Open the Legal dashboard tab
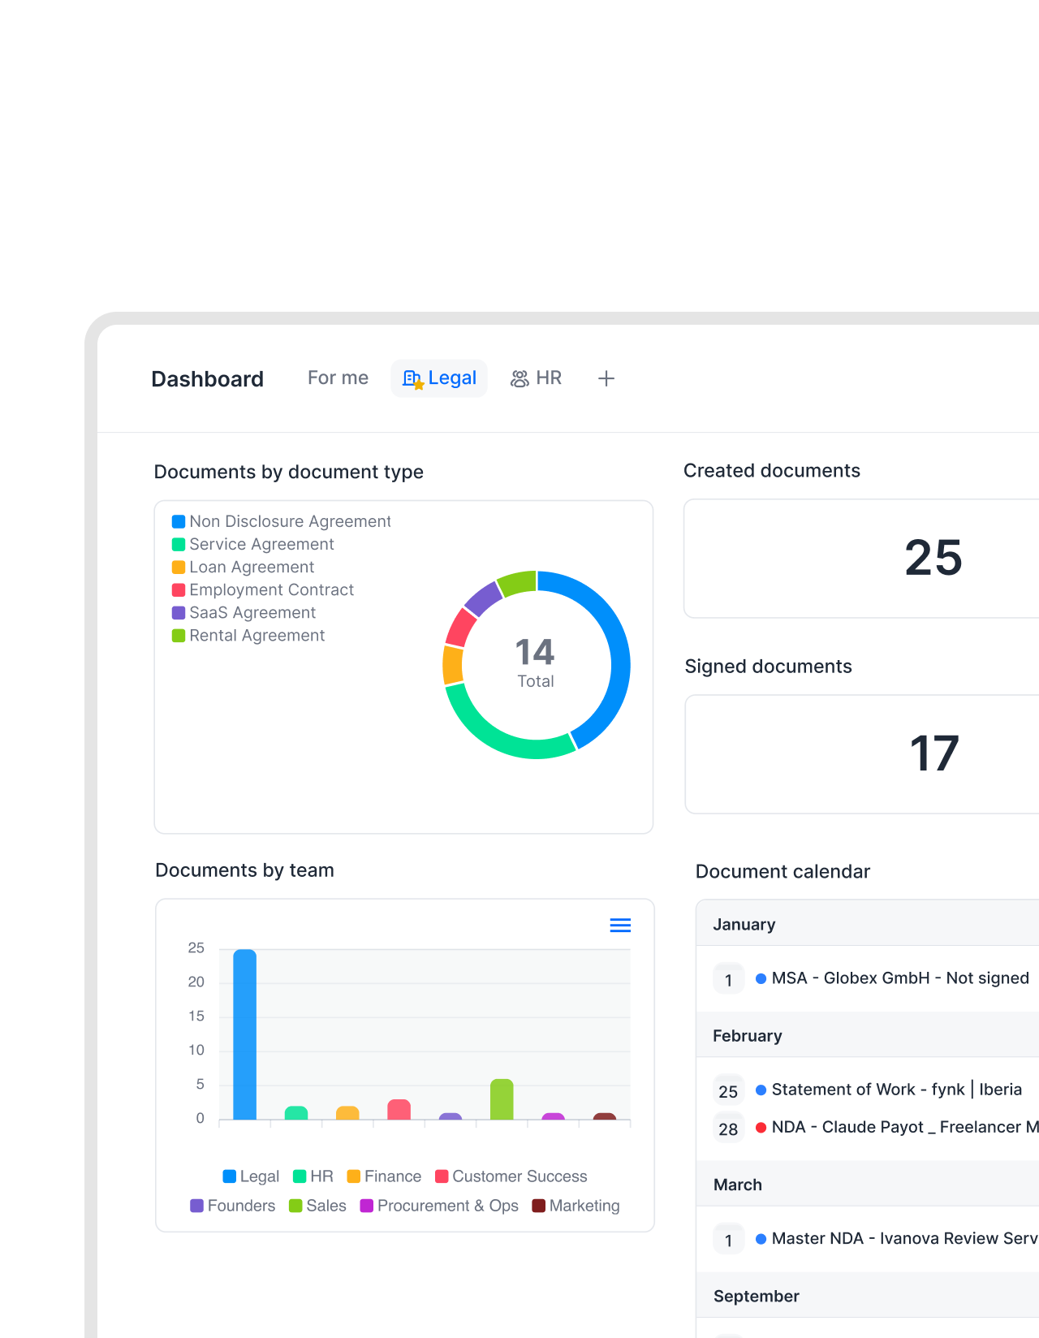Screen dimensions: 1039x1338 pos(439,378)
